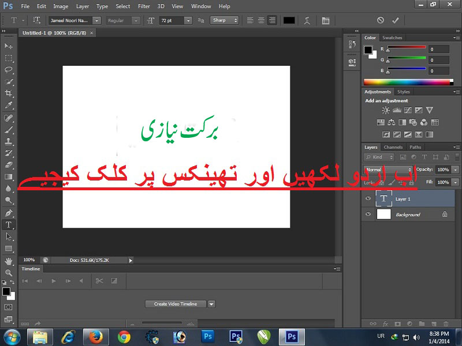Image resolution: width=462 pixels, height=346 pixels.
Task: Right align the text
Action: pos(272,20)
